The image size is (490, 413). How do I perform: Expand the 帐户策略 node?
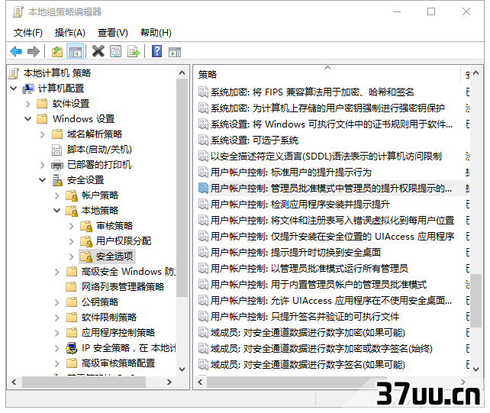[x=57, y=195]
